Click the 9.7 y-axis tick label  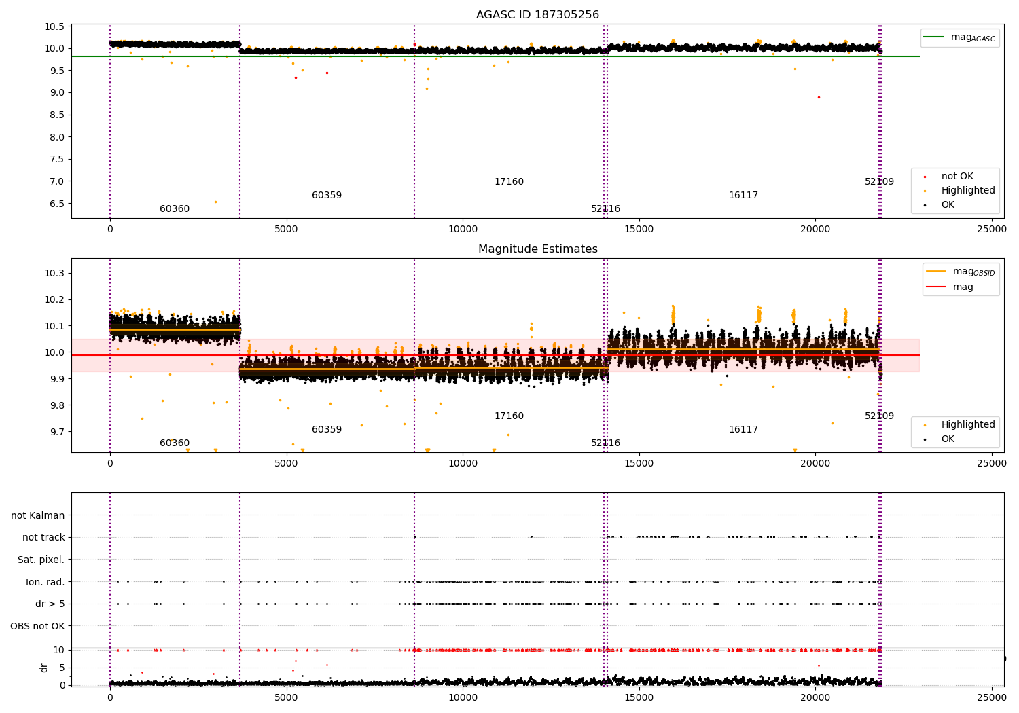(x=57, y=433)
